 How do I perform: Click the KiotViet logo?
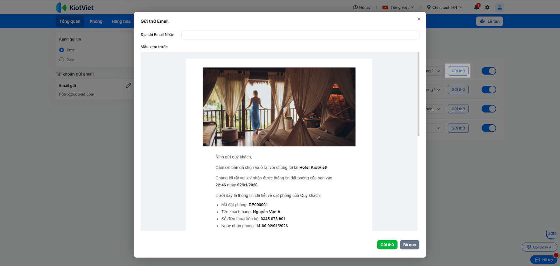click(x=75, y=7)
